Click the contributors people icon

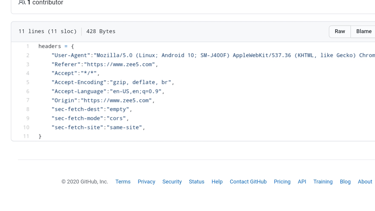click(22, 3)
